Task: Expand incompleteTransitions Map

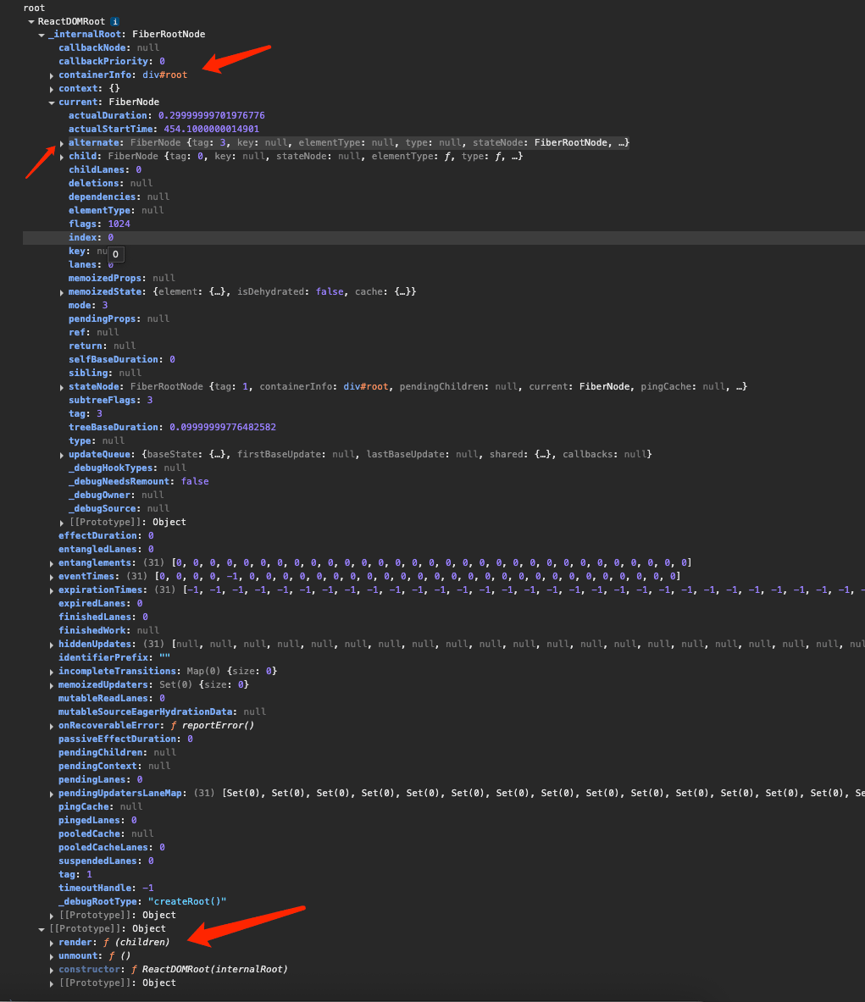Action: pyautogui.click(x=52, y=672)
